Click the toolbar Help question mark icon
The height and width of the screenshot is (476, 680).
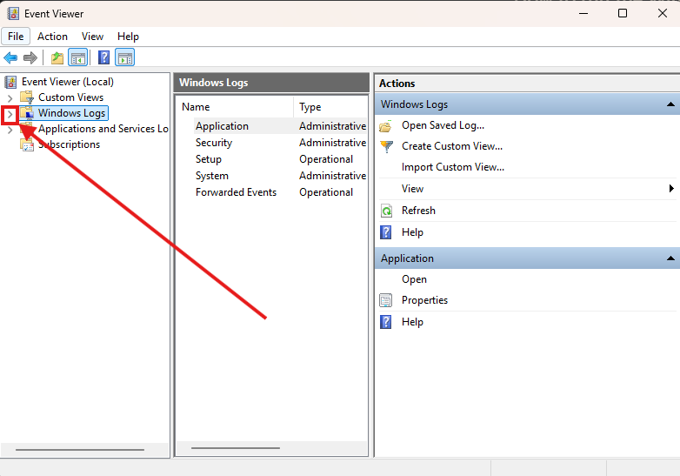[x=104, y=57]
